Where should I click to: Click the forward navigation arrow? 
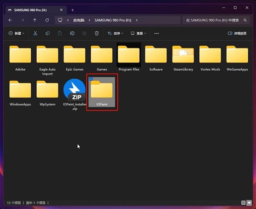pyautogui.click(x=23, y=20)
